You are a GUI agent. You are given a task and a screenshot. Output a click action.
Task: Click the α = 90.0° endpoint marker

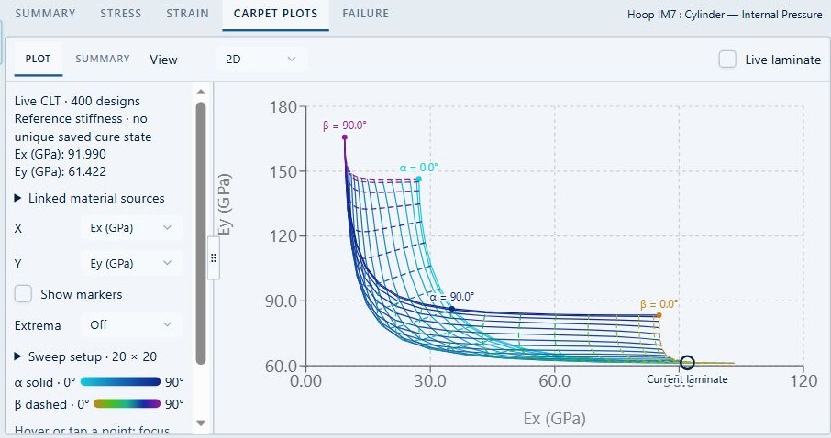[451, 308]
